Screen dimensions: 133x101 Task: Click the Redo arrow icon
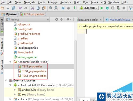[x=26, y=8]
